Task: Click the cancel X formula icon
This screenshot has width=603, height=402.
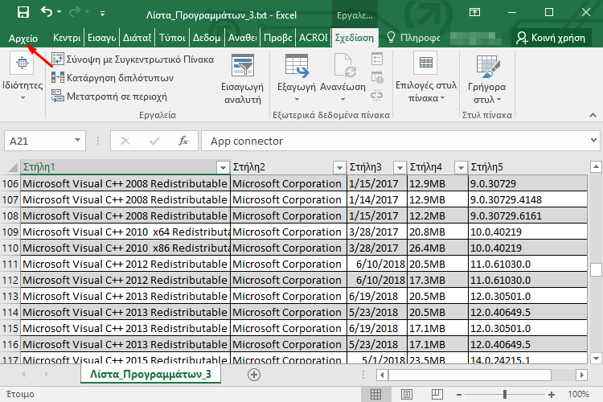Action: [x=125, y=141]
